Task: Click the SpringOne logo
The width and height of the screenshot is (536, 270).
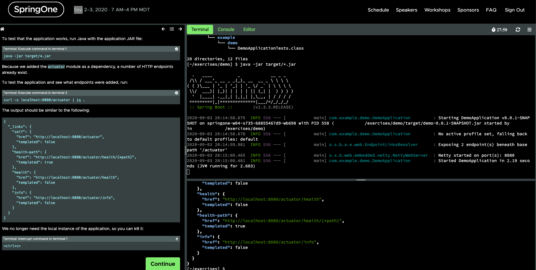Action: (x=36, y=10)
